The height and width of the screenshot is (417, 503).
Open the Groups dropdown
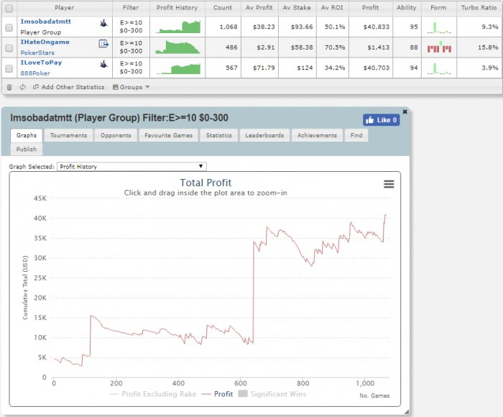pyautogui.click(x=131, y=87)
